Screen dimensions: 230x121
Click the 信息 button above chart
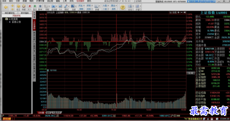point(175,13)
